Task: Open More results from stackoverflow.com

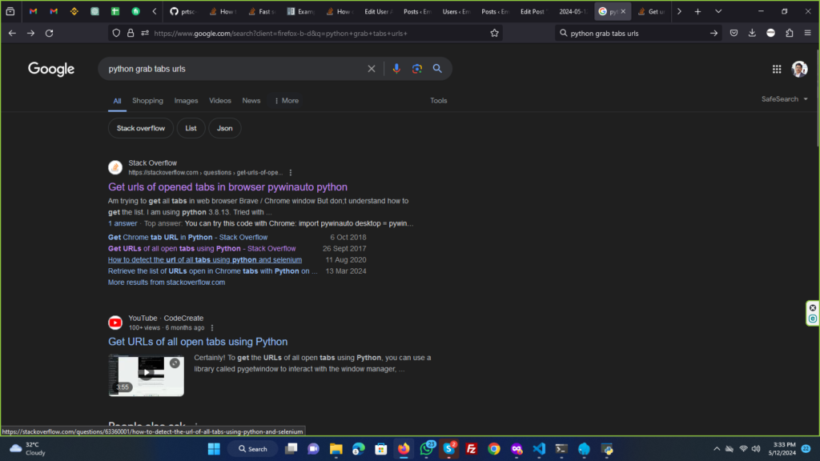Action: (167, 283)
